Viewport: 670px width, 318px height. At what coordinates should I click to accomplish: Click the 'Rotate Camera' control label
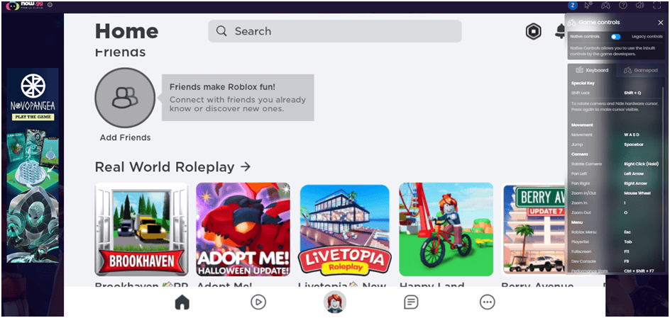pos(586,164)
